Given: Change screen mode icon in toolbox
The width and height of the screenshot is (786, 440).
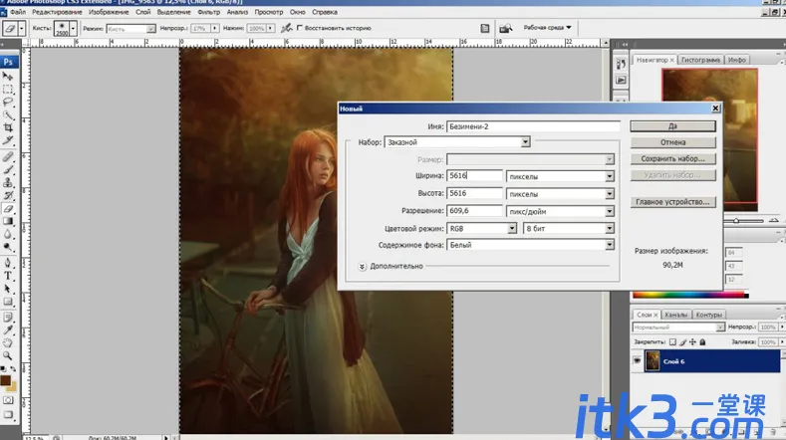Looking at the screenshot, I should 8,415.
